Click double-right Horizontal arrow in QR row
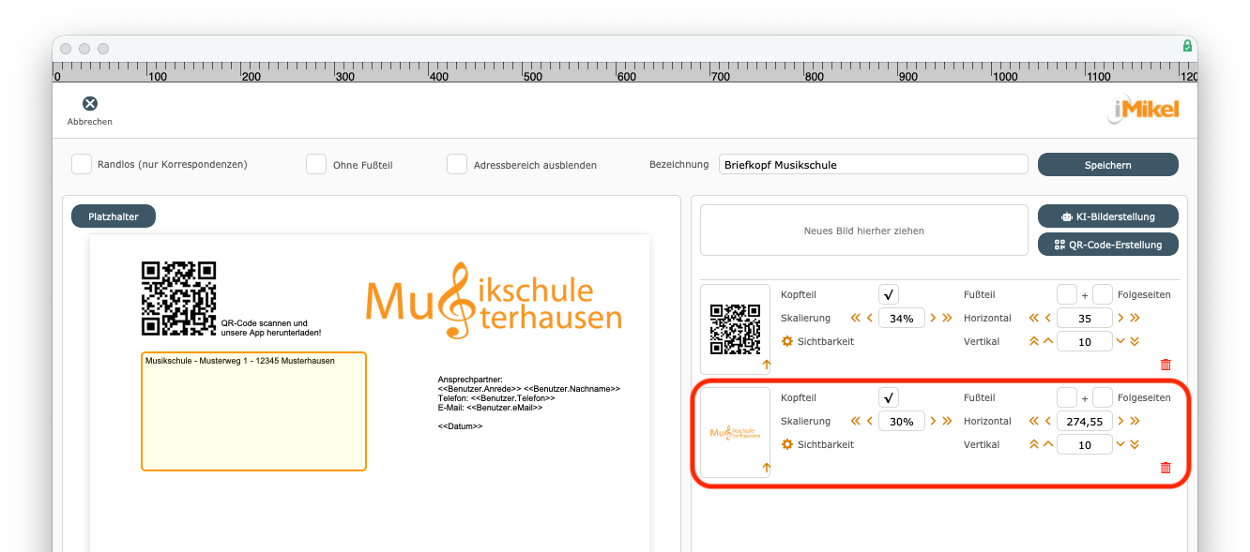 [1135, 318]
